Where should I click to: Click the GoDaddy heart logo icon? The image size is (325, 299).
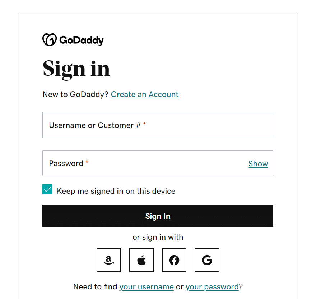click(x=50, y=40)
